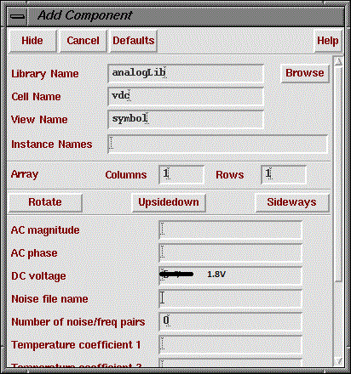The image size is (351, 374).
Task: Focus the Library Name field
Action: 186,73
